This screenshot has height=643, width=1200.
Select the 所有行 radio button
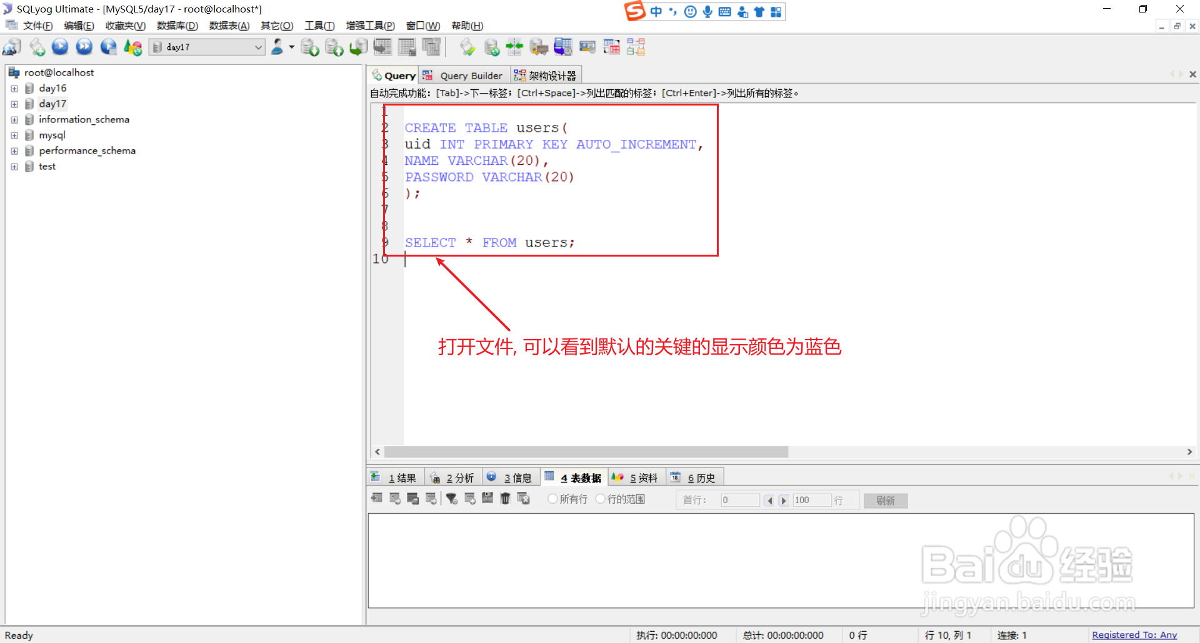point(552,499)
